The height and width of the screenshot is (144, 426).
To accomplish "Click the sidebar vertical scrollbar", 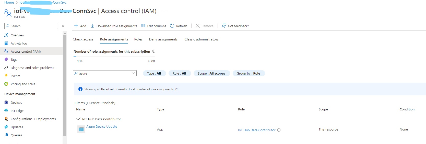I will coord(65,85).
